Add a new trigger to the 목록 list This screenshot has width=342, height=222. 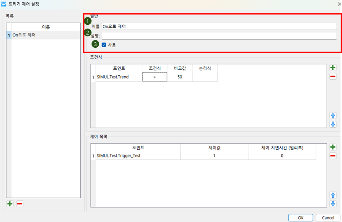click(10, 204)
